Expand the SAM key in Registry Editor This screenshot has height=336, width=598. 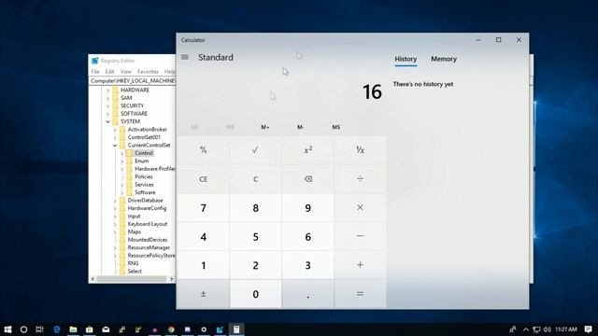(x=108, y=98)
